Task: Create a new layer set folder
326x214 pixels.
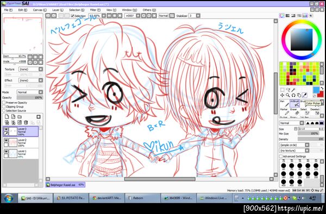Action: click(20, 117)
